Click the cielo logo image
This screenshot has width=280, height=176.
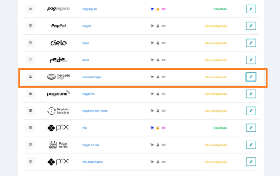(x=58, y=43)
